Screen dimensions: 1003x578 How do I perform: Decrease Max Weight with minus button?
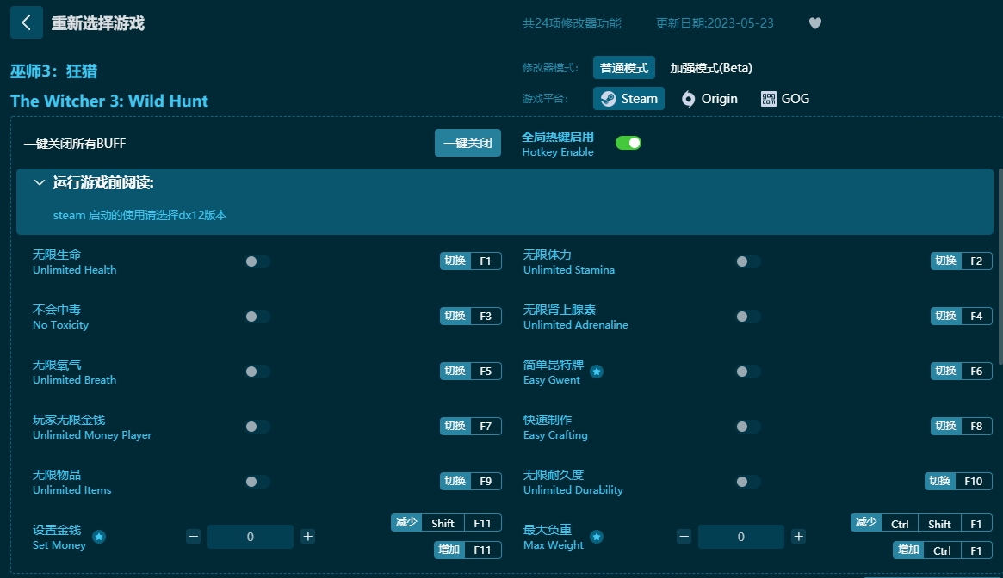click(684, 537)
